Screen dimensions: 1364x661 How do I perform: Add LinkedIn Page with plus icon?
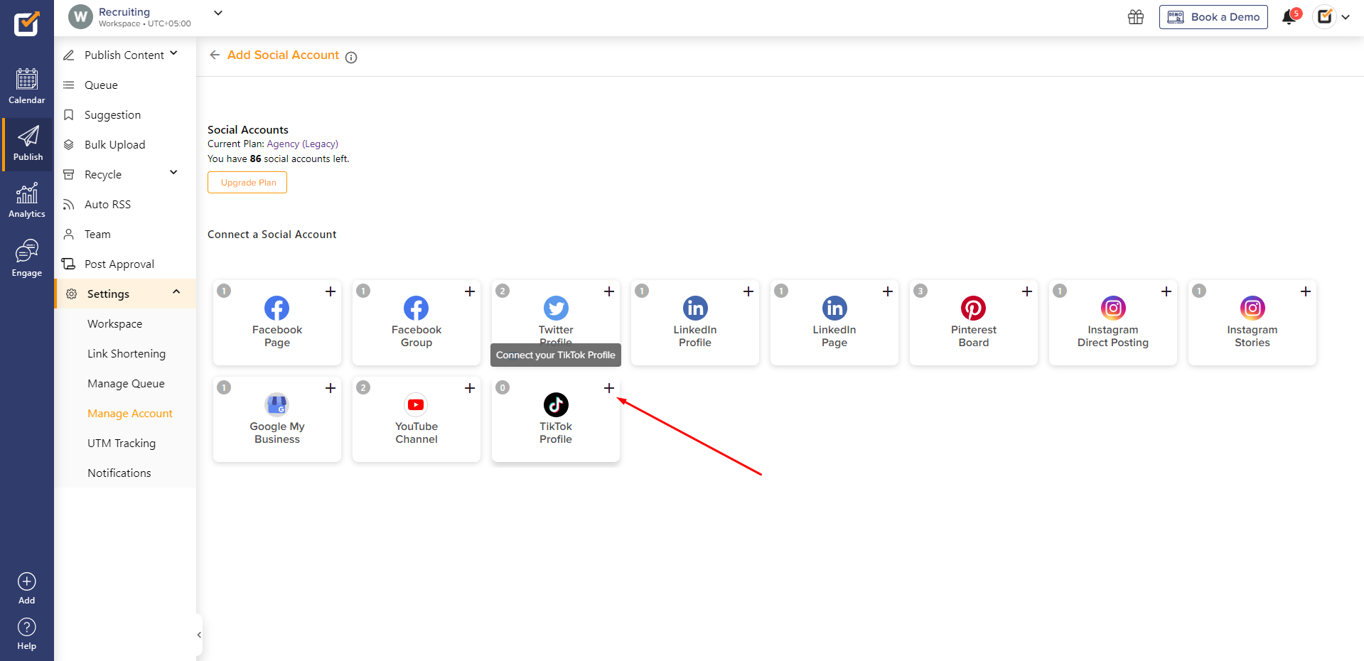[x=888, y=291]
